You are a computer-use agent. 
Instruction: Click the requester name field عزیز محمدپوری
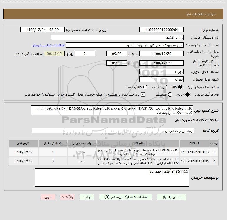click(x=125, y=45)
